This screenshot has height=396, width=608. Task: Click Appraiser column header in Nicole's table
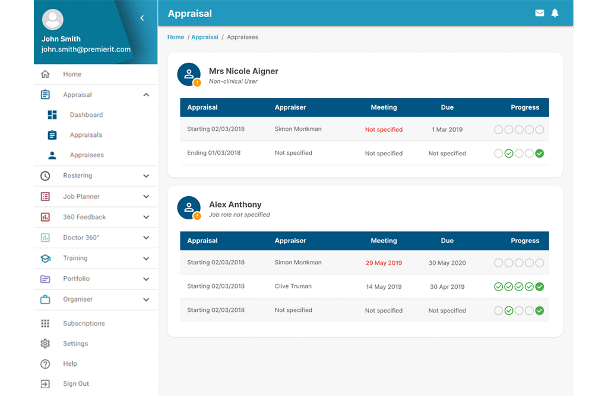tap(290, 107)
